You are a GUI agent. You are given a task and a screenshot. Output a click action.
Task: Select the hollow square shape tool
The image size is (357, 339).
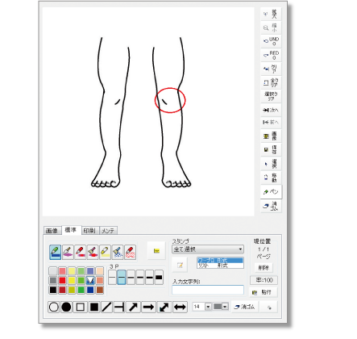81,307
